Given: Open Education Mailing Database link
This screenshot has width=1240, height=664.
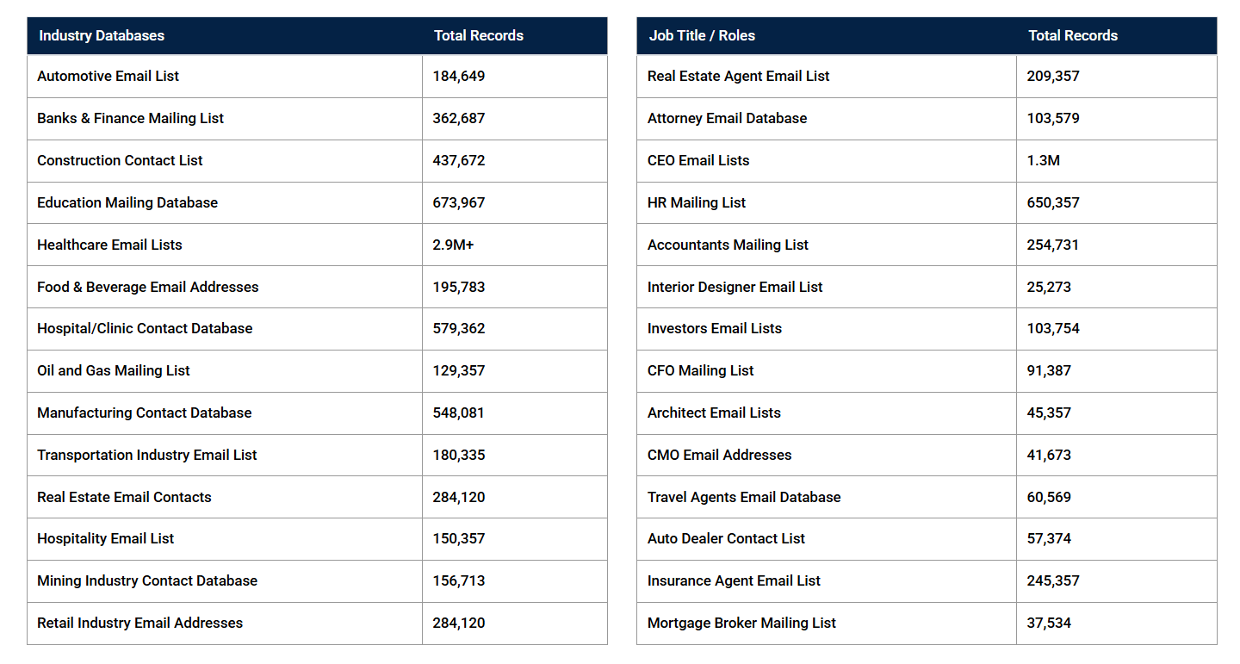Looking at the screenshot, I should click(127, 202).
